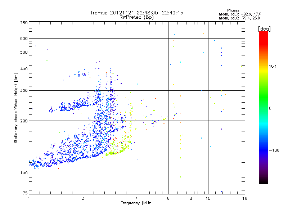The image size is (288, 216).
Task: Click the colorbar's "100" degree label
Action: 273,66
